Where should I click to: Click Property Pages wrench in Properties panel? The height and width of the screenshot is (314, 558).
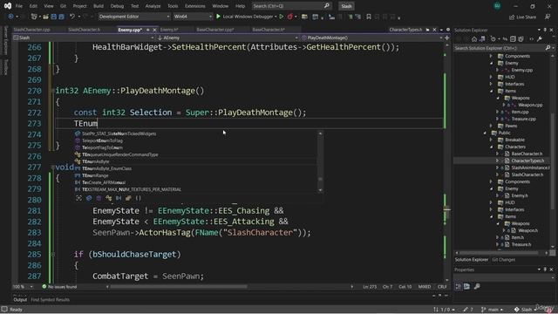pyautogui.click(x=477, y=286)
